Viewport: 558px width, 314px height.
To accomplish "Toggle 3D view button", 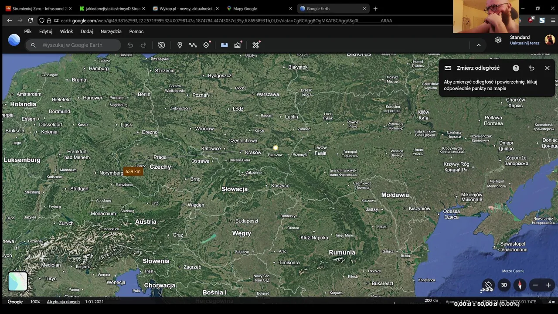I will (x=504, y=285).
